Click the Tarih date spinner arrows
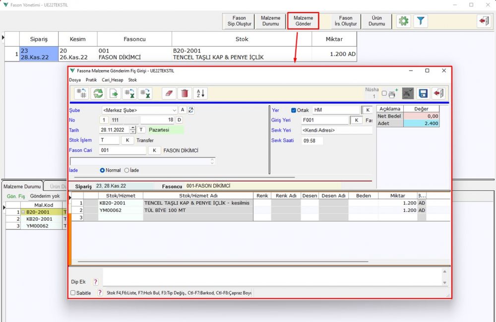 point(132,130)
